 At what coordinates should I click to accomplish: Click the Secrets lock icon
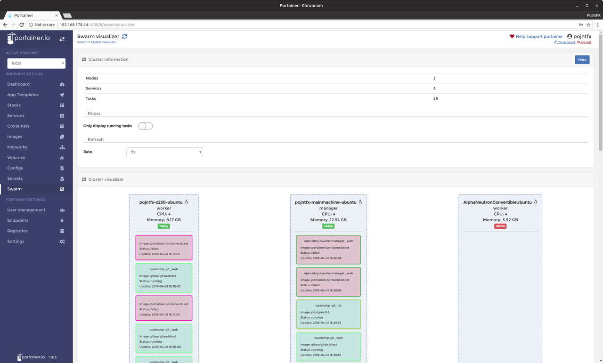(x=62, y=178)
